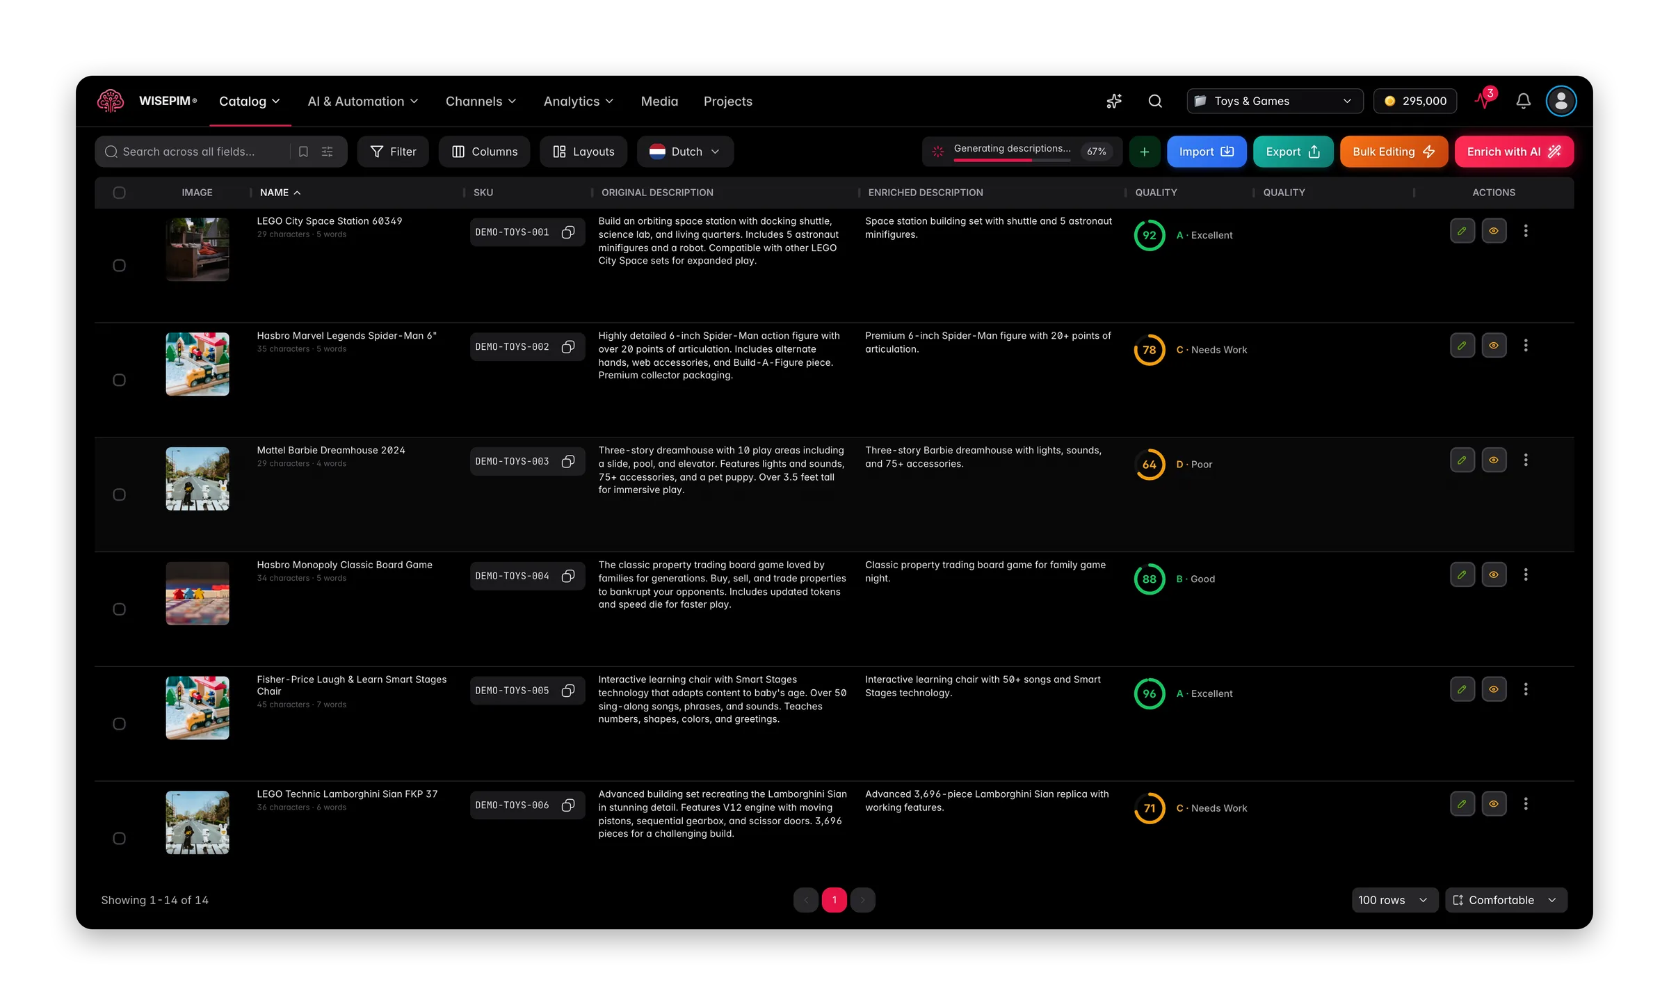Click the green plus add product button
This screenshot has width=1669, height=1005.
(1144, 152)
